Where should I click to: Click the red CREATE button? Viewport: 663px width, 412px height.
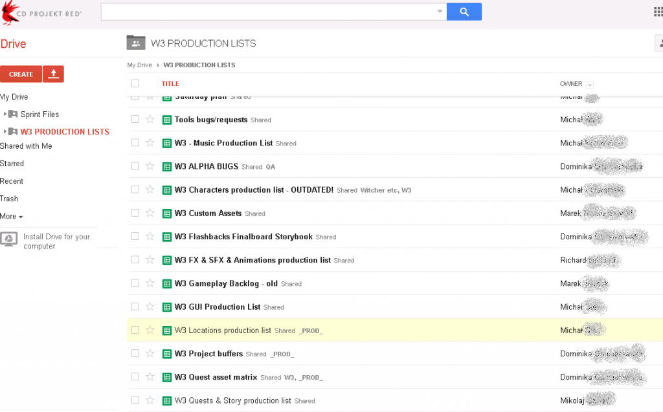[21, 74]
